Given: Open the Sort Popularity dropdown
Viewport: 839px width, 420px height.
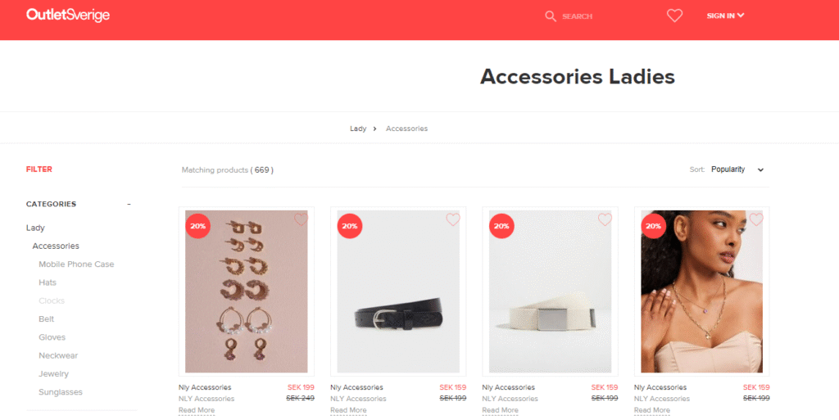Looking at the screenshot, I should tap(737, 169).
